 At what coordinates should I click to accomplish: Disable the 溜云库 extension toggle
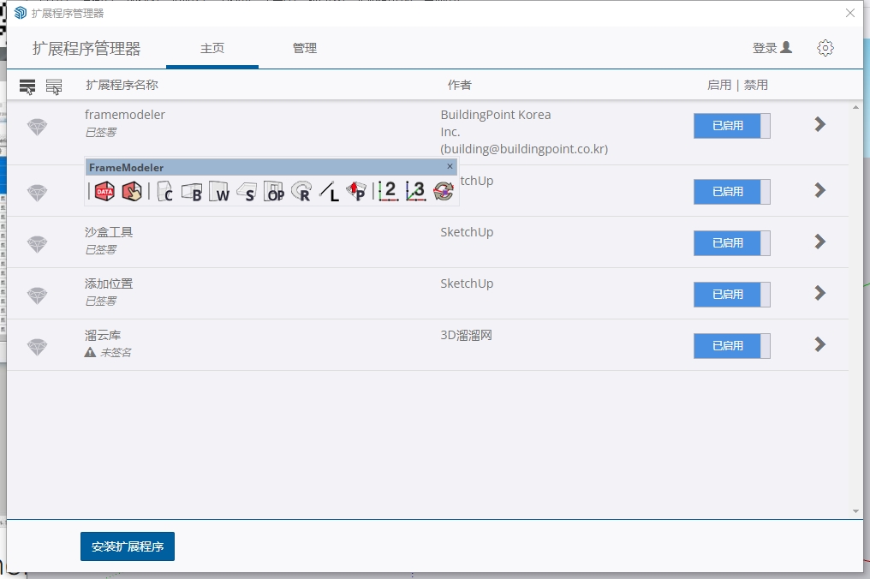(x=732, y=346)
